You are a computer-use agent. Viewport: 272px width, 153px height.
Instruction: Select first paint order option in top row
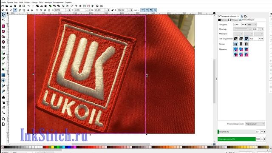tap(236, 49)
